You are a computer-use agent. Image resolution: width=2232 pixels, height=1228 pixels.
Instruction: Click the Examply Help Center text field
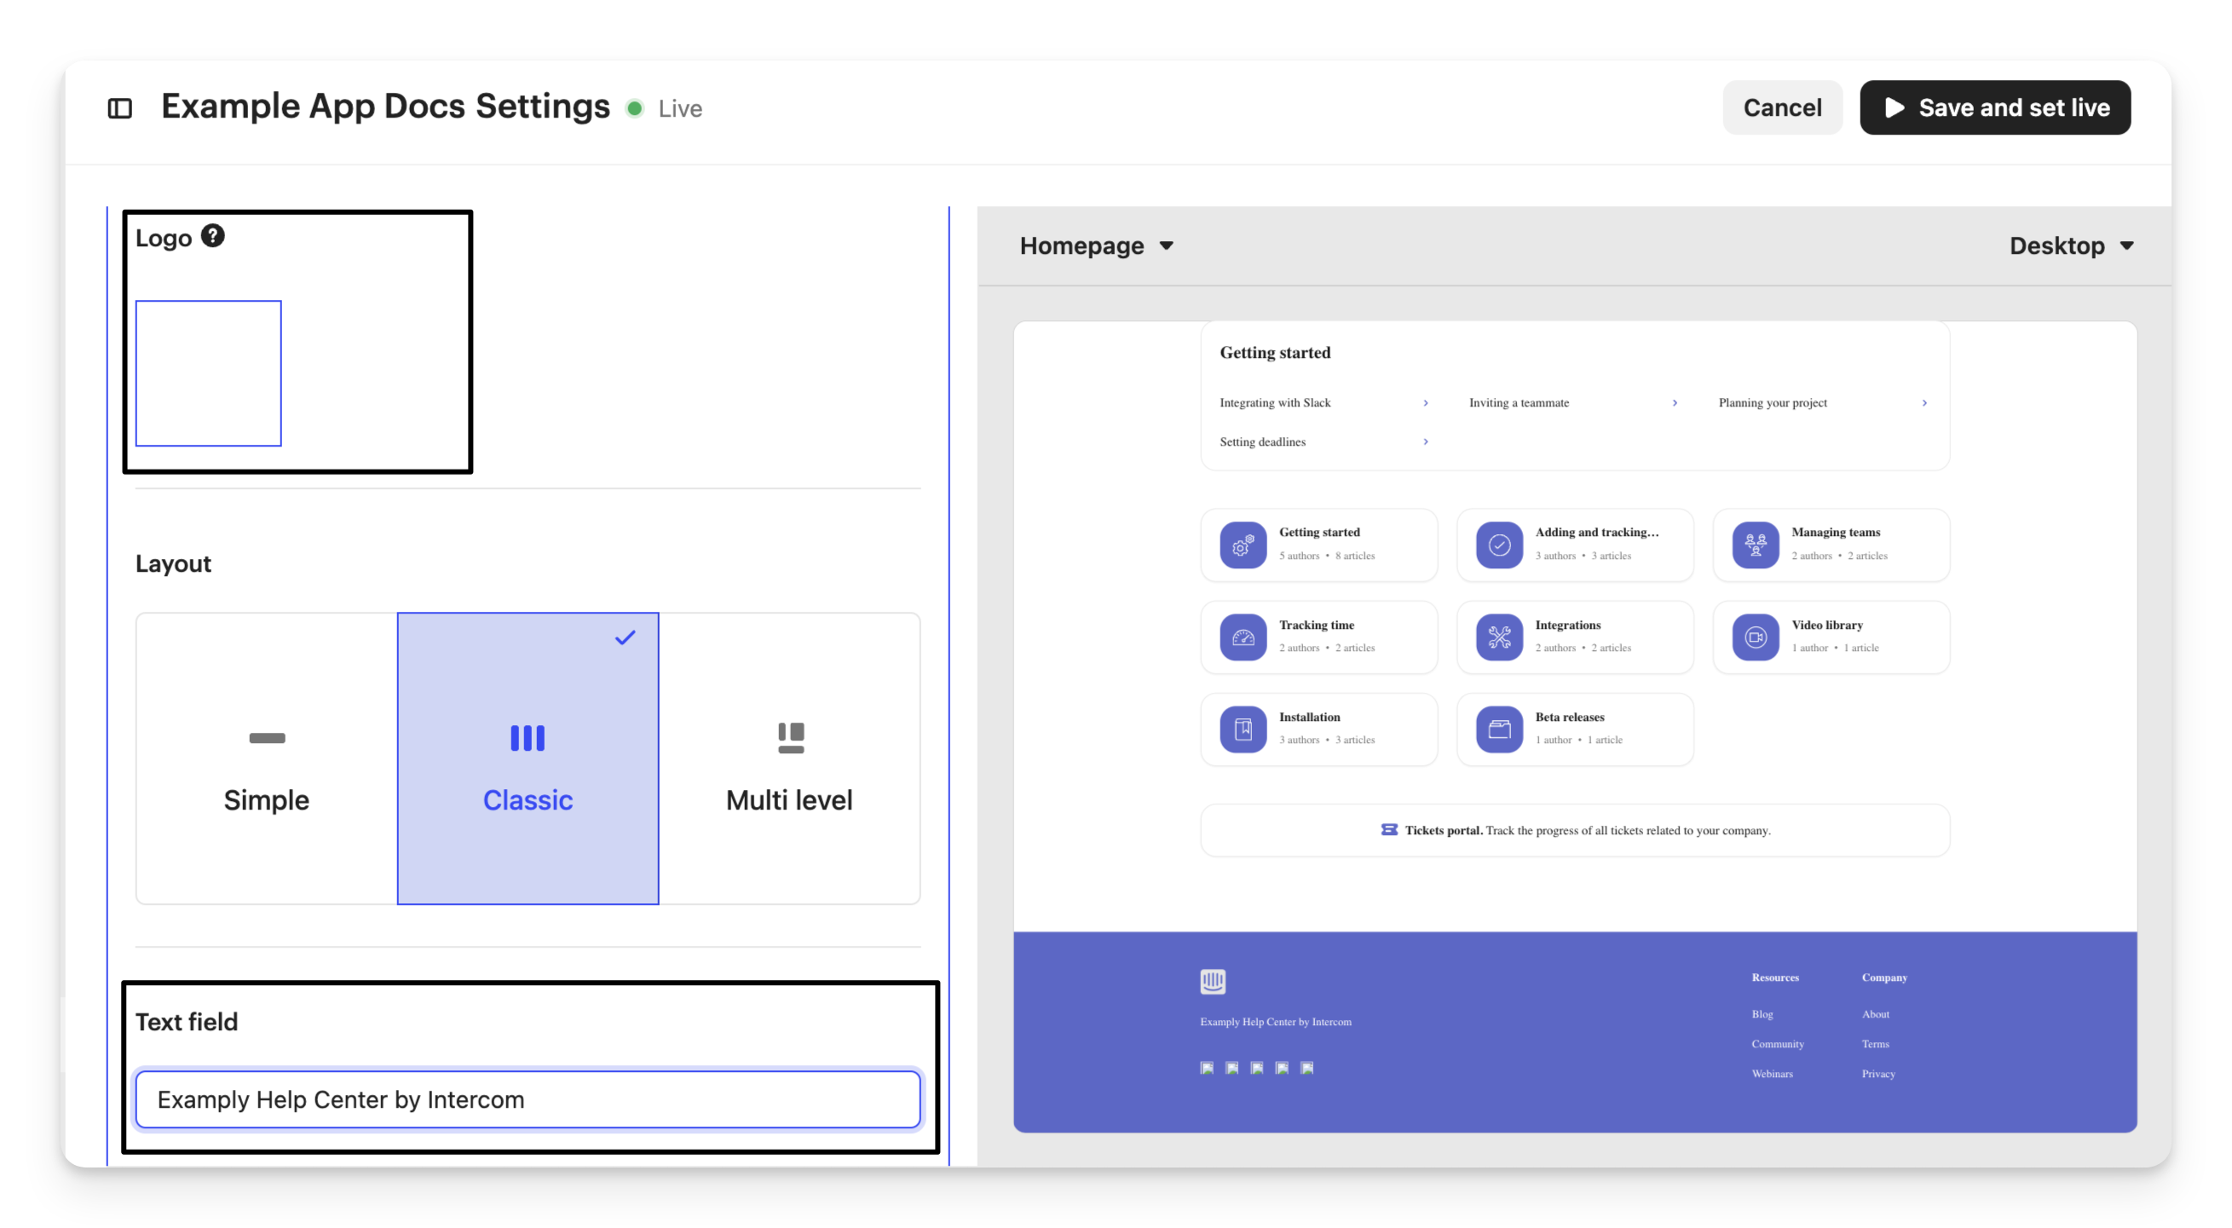pos(528,1098)
